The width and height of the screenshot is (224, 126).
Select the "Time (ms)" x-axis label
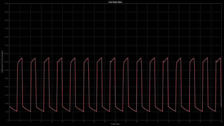[115, 124]
